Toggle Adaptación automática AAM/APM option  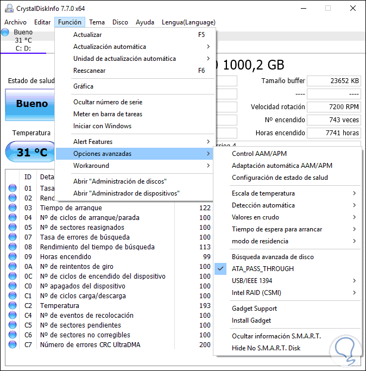click(287, 166)
